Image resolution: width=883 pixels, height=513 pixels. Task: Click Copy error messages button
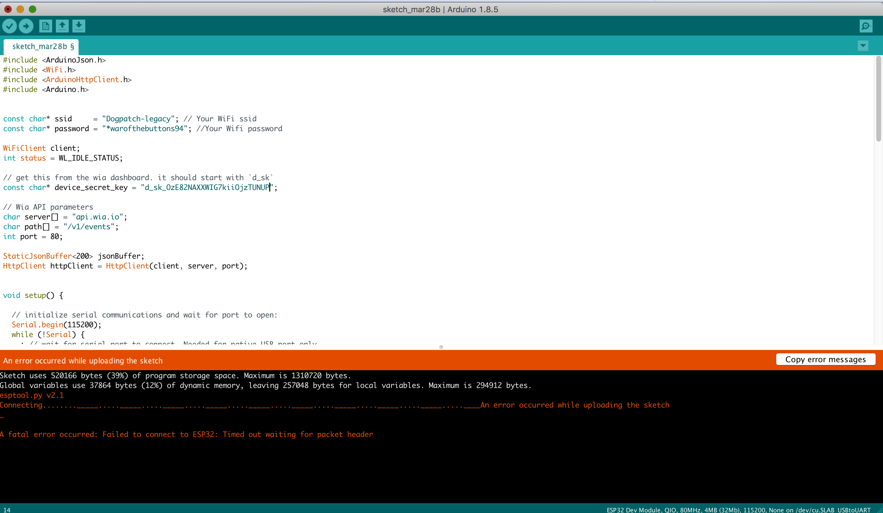coord(825,359)
